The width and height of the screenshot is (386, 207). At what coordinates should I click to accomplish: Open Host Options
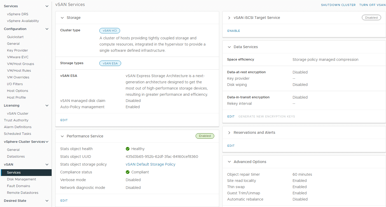point(17,91)
